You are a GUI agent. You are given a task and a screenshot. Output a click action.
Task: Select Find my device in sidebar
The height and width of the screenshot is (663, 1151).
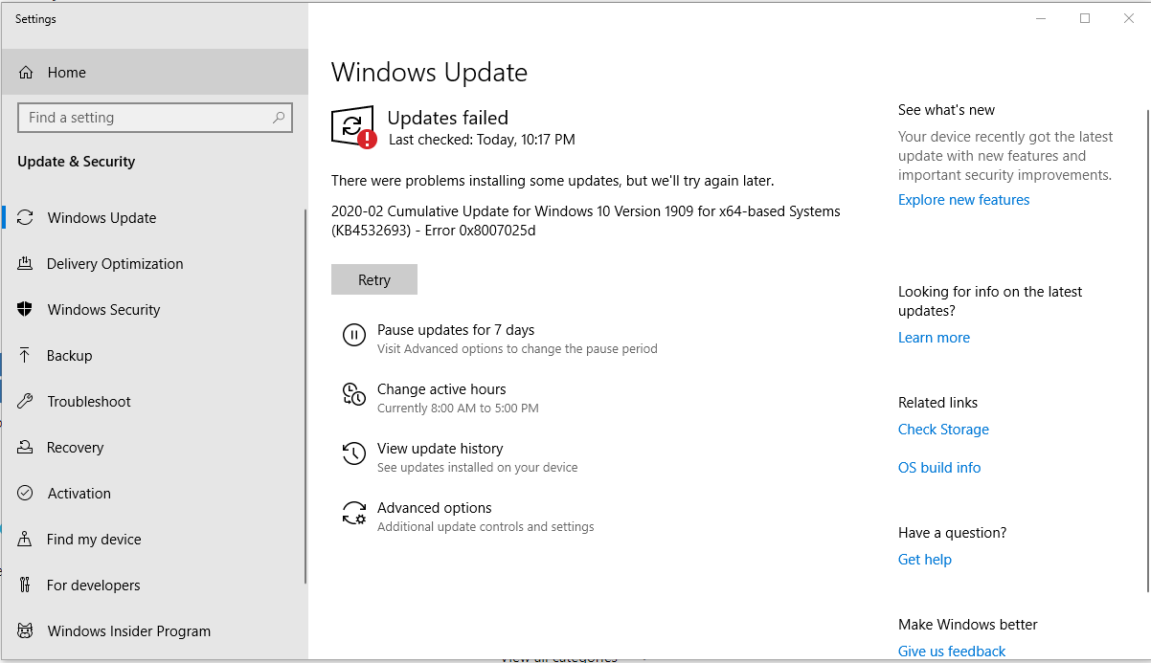(94, 540)
